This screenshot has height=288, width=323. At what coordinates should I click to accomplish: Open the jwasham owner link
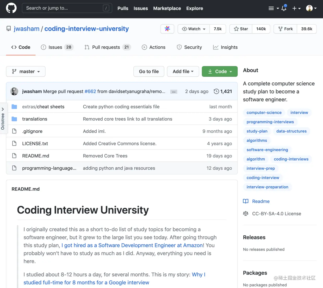tap(27, 29)
